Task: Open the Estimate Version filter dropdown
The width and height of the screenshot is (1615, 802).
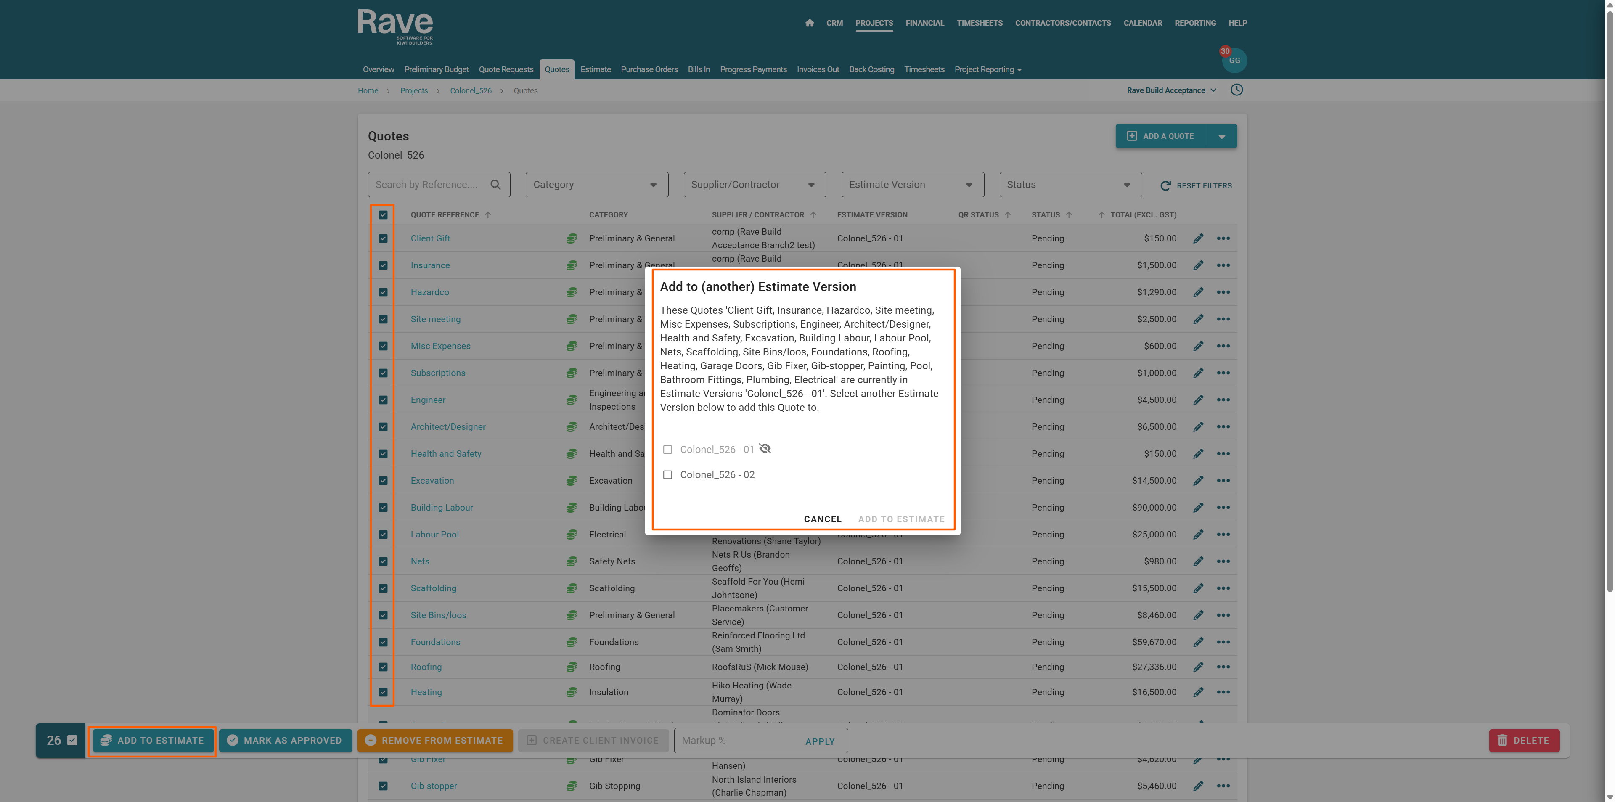Action: pos(911,184)
